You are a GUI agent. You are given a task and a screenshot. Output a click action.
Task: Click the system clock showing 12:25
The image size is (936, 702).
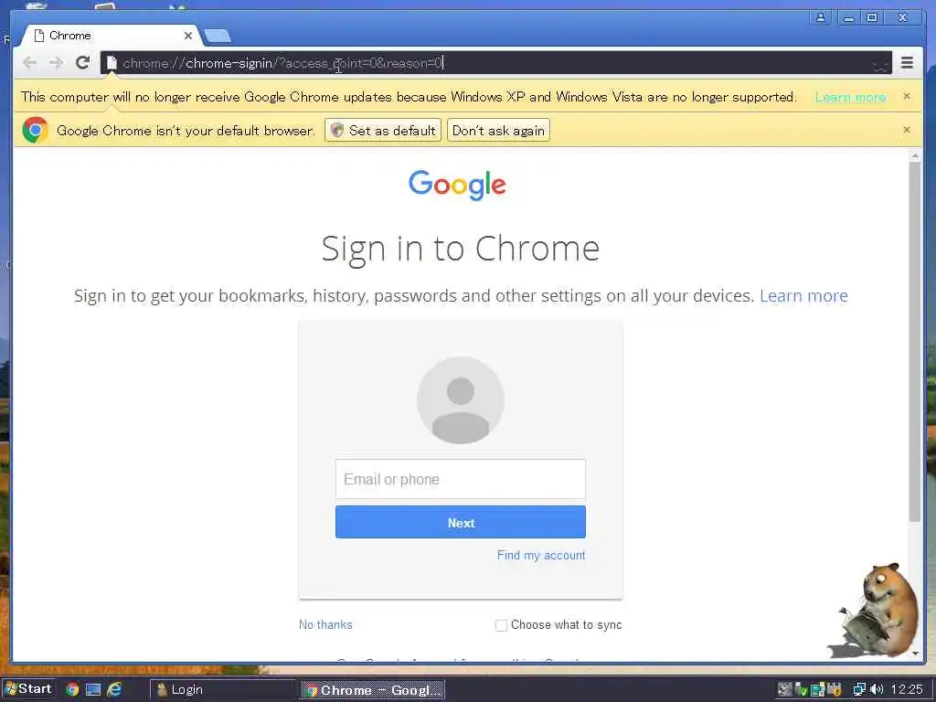click(907, 689)
